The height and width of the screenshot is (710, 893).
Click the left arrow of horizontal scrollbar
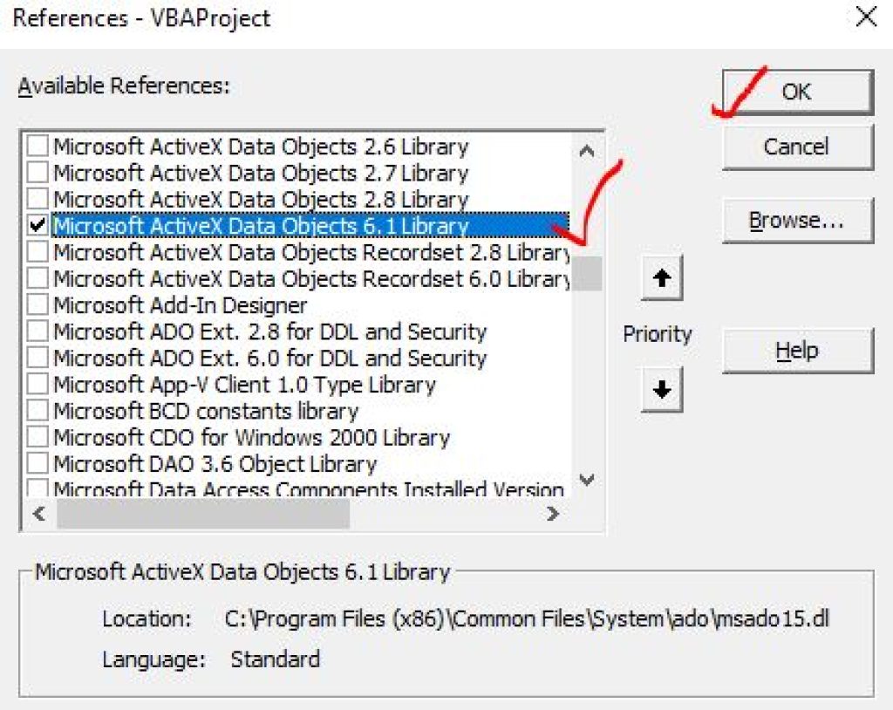point(39,515)
